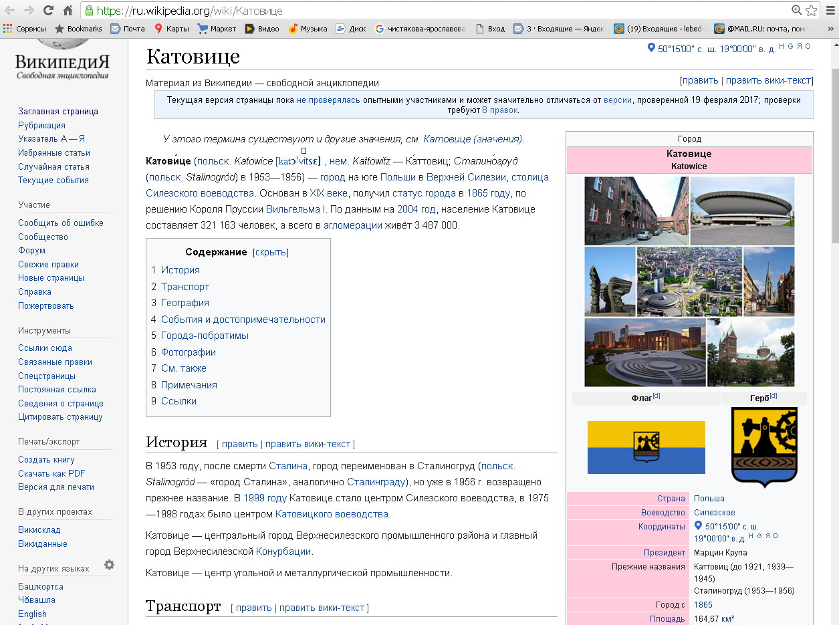Open the Карты bookmark
The image size is (839, 625).
[x=172, y=29]
